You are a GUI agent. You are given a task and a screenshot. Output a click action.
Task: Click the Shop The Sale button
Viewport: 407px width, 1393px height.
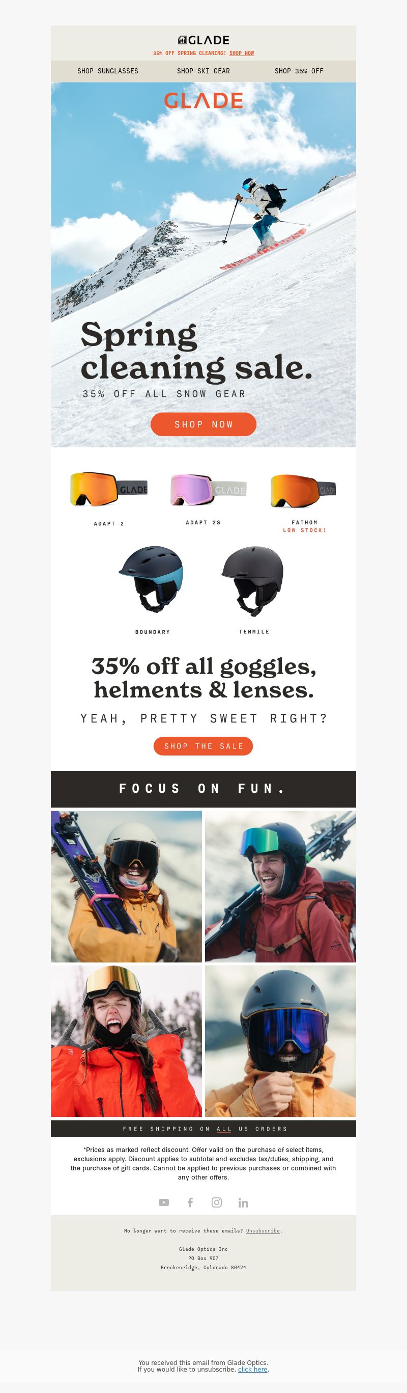point(203,746)
